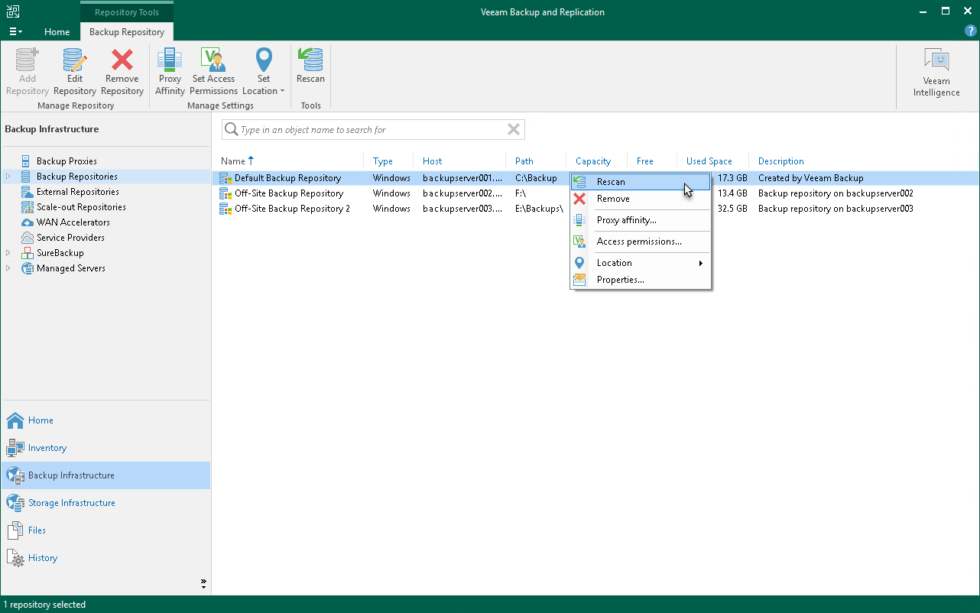Viewport: 980px width, 613px height.
Task: Open Proxy Affinity from the ribbon
Action: pos(170,72)
